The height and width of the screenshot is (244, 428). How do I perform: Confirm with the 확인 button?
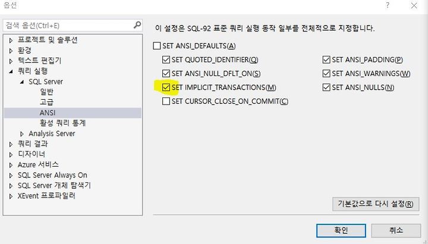341,230
